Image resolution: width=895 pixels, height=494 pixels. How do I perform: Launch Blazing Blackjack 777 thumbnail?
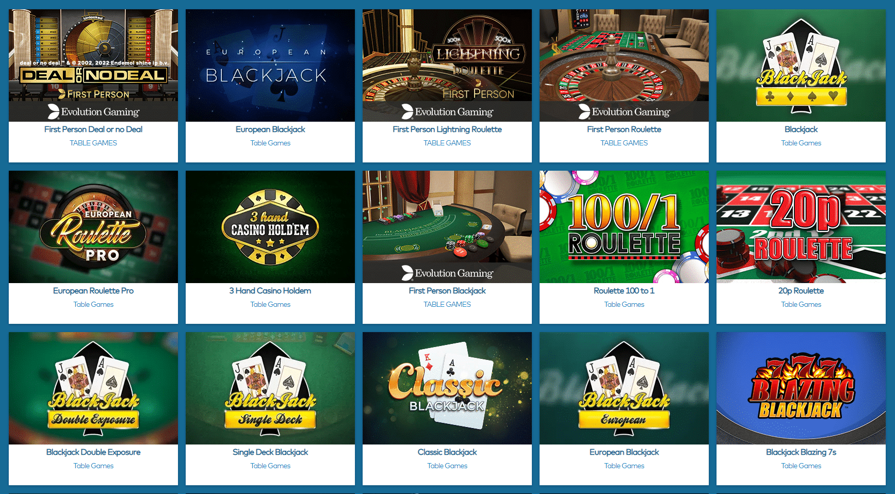(x=801, y=388)
